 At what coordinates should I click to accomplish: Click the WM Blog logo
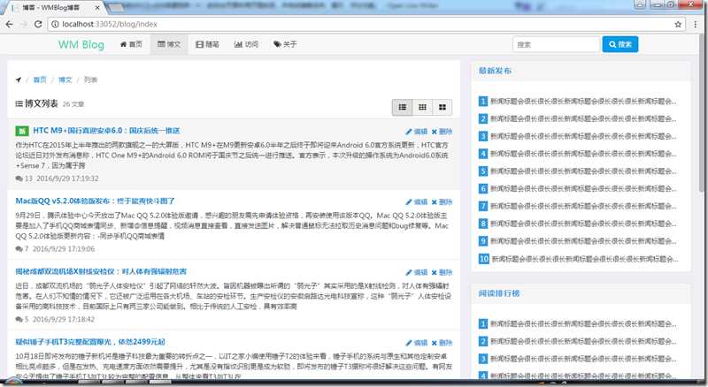tap(81, 45)
